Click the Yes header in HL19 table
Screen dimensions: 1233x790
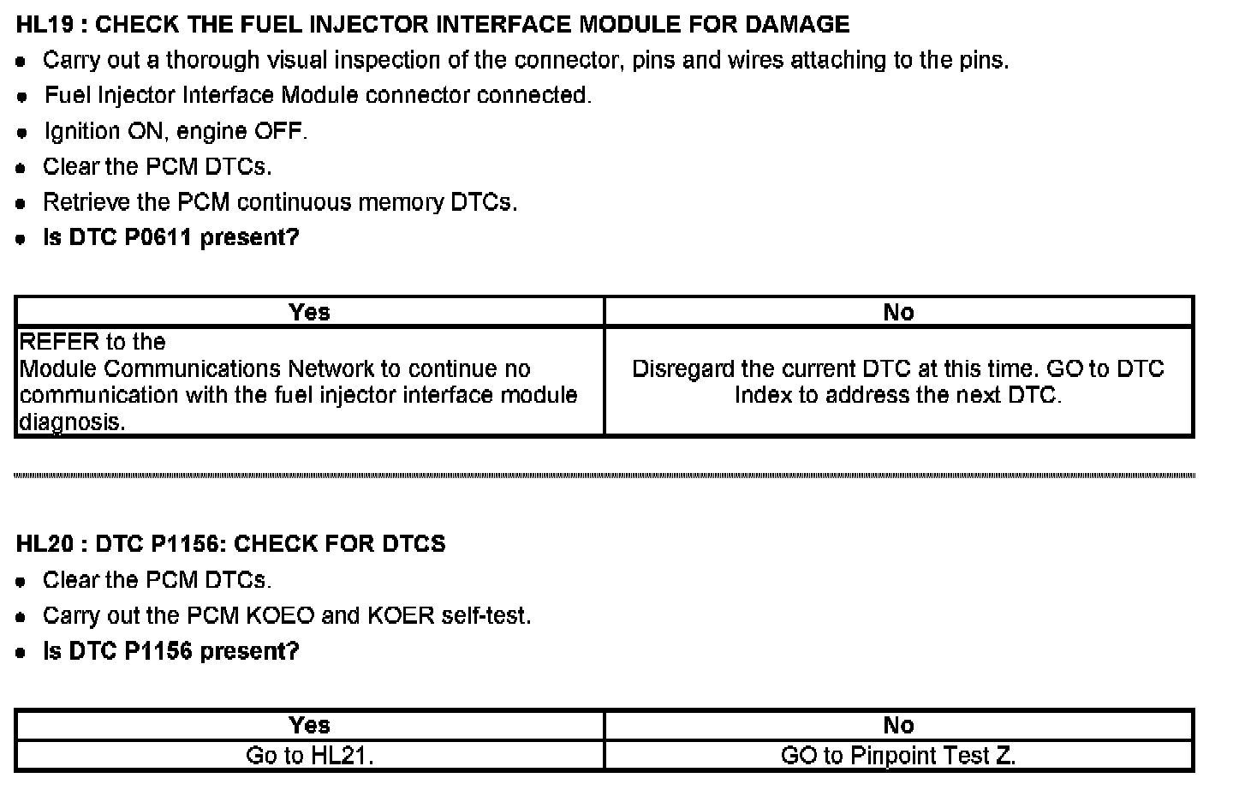pyautogui.click(x=309, y=312)
